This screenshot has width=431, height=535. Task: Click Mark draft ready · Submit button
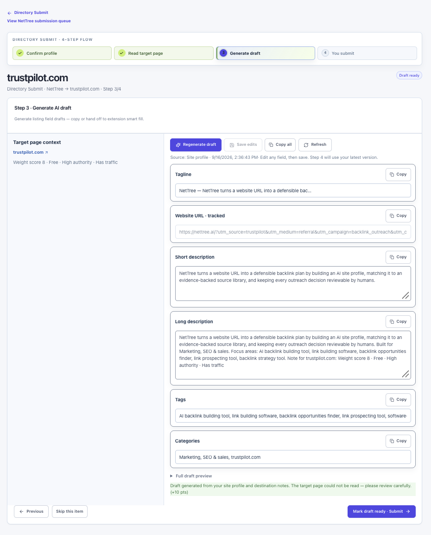coord(381,511)
